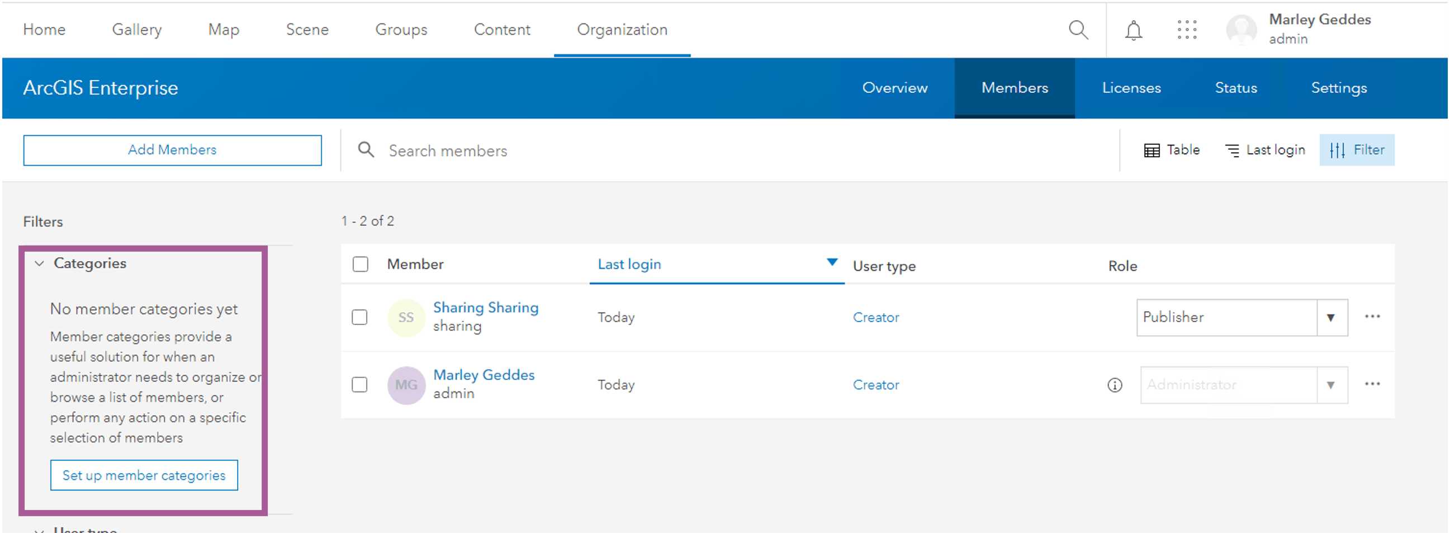Viewport: 1450px width, 533px height.
Task: Click Set up member categories button
Action: pyautogui.click(x=144, y=475)
